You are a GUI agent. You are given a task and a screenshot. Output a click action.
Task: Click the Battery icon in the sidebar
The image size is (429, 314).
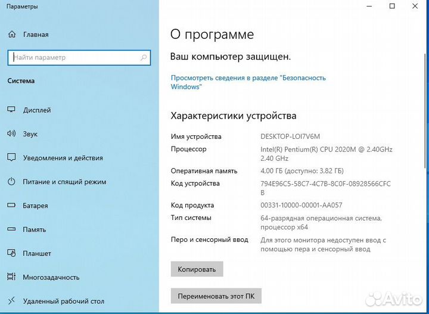pos(11,205)
